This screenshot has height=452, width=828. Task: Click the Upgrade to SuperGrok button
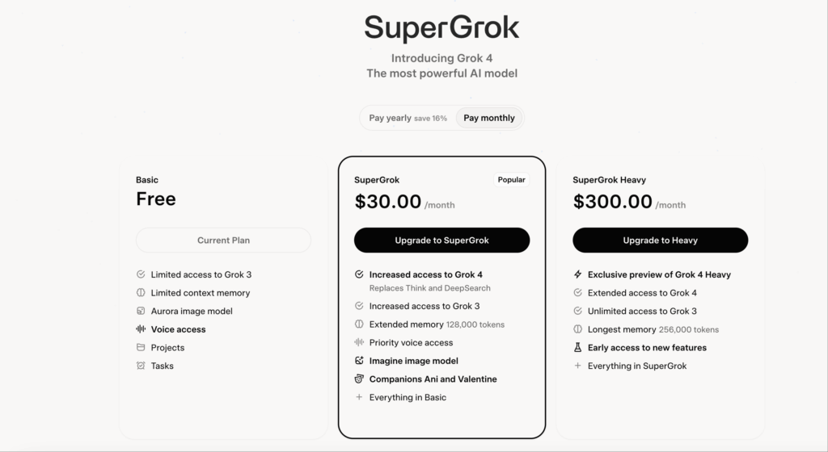pos(441,241)
